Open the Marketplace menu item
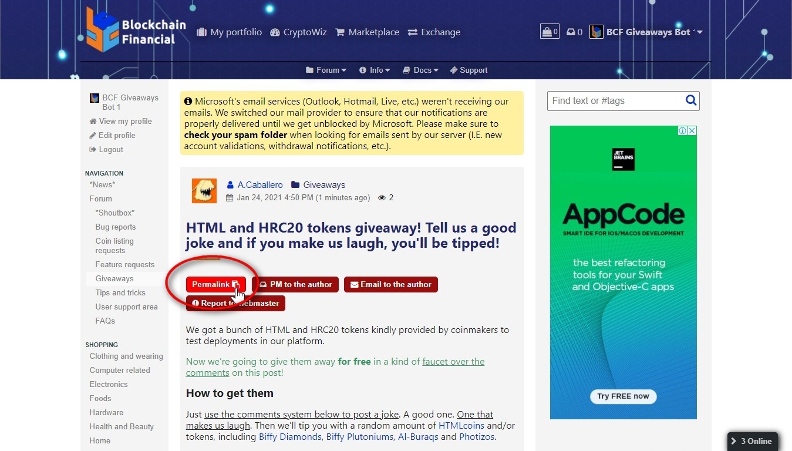The height and width of the screenshot is (451, 792). pos(367,32)
